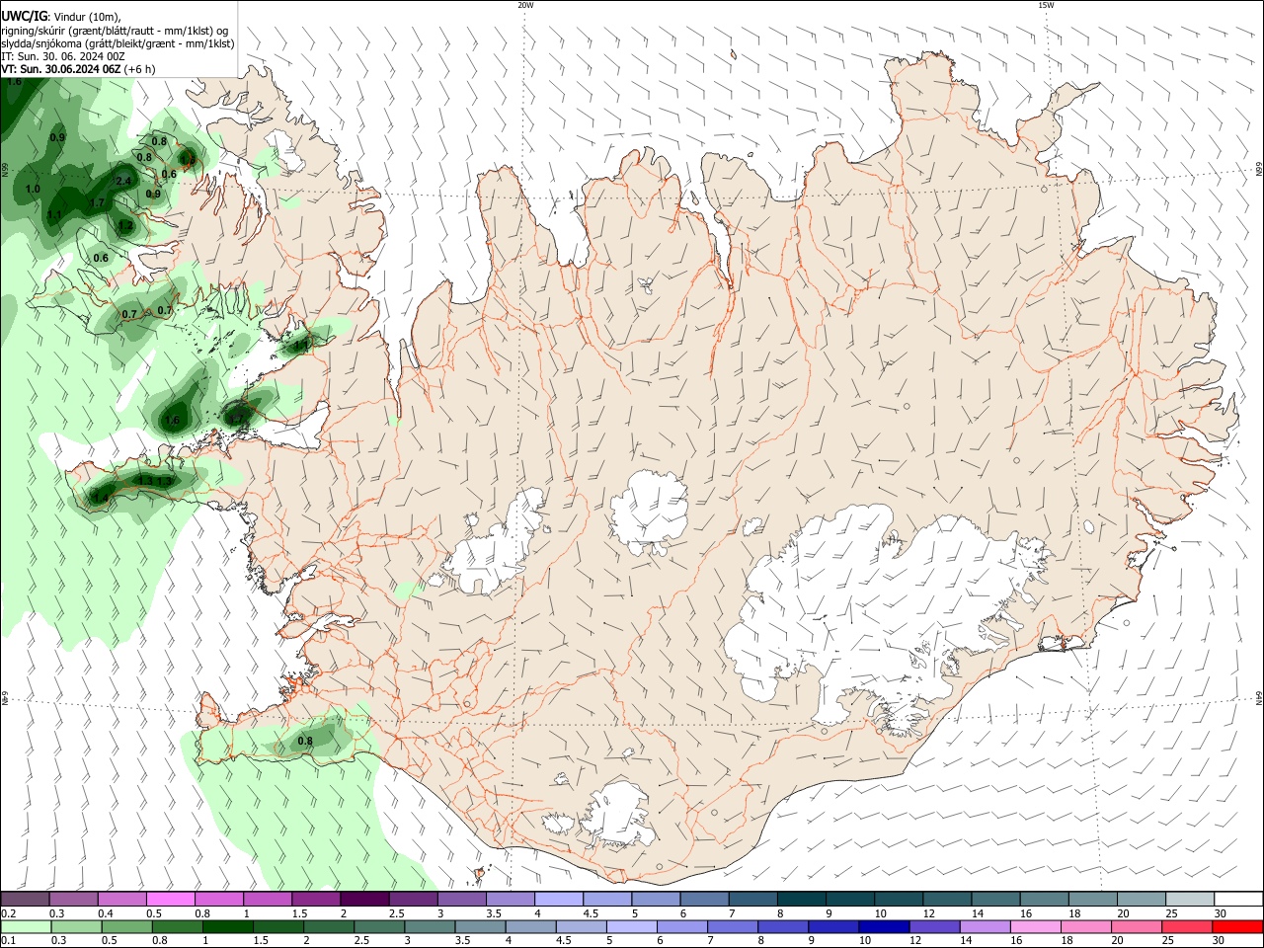Click the IT: Sun. 30. 06. 2024 00Z line

(x=62, y=56)
